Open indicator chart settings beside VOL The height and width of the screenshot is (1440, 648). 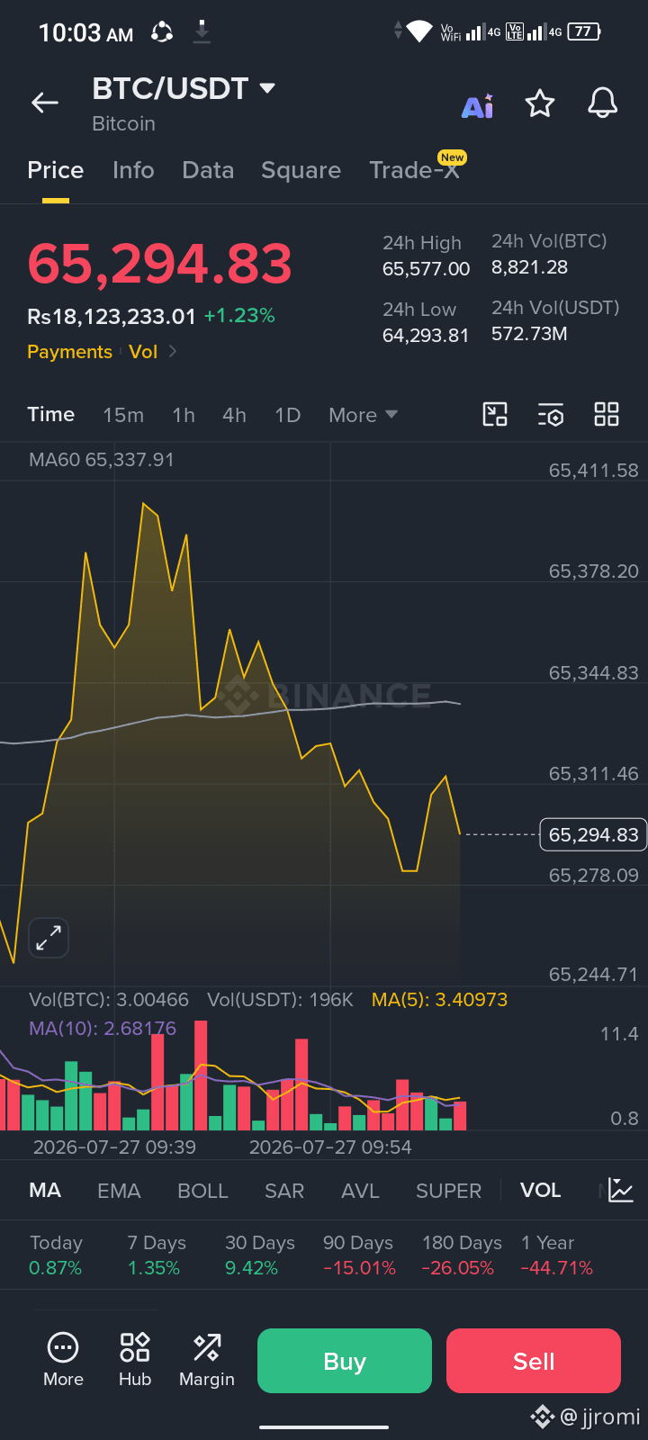tap(621, 1190)
